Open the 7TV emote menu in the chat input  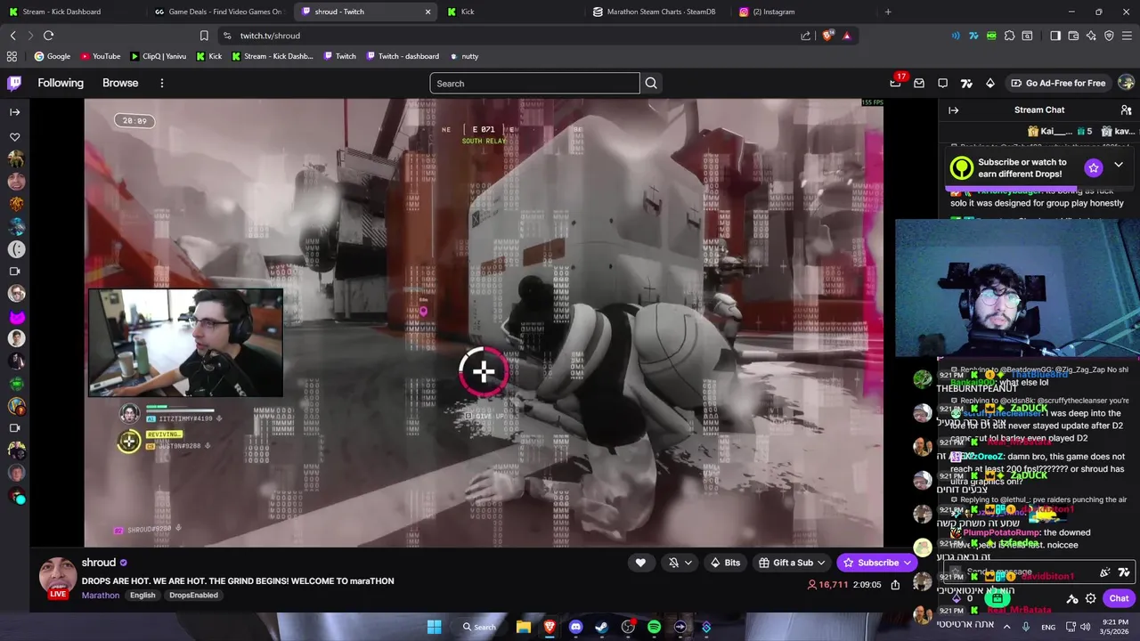(x=1124, y=572)
